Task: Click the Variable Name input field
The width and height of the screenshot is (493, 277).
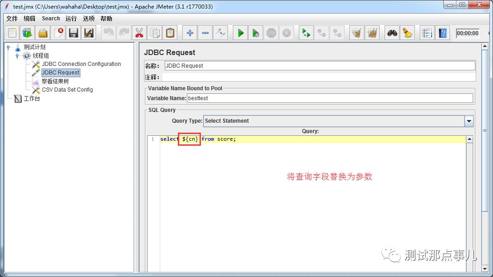Action: tap(330, 98)
